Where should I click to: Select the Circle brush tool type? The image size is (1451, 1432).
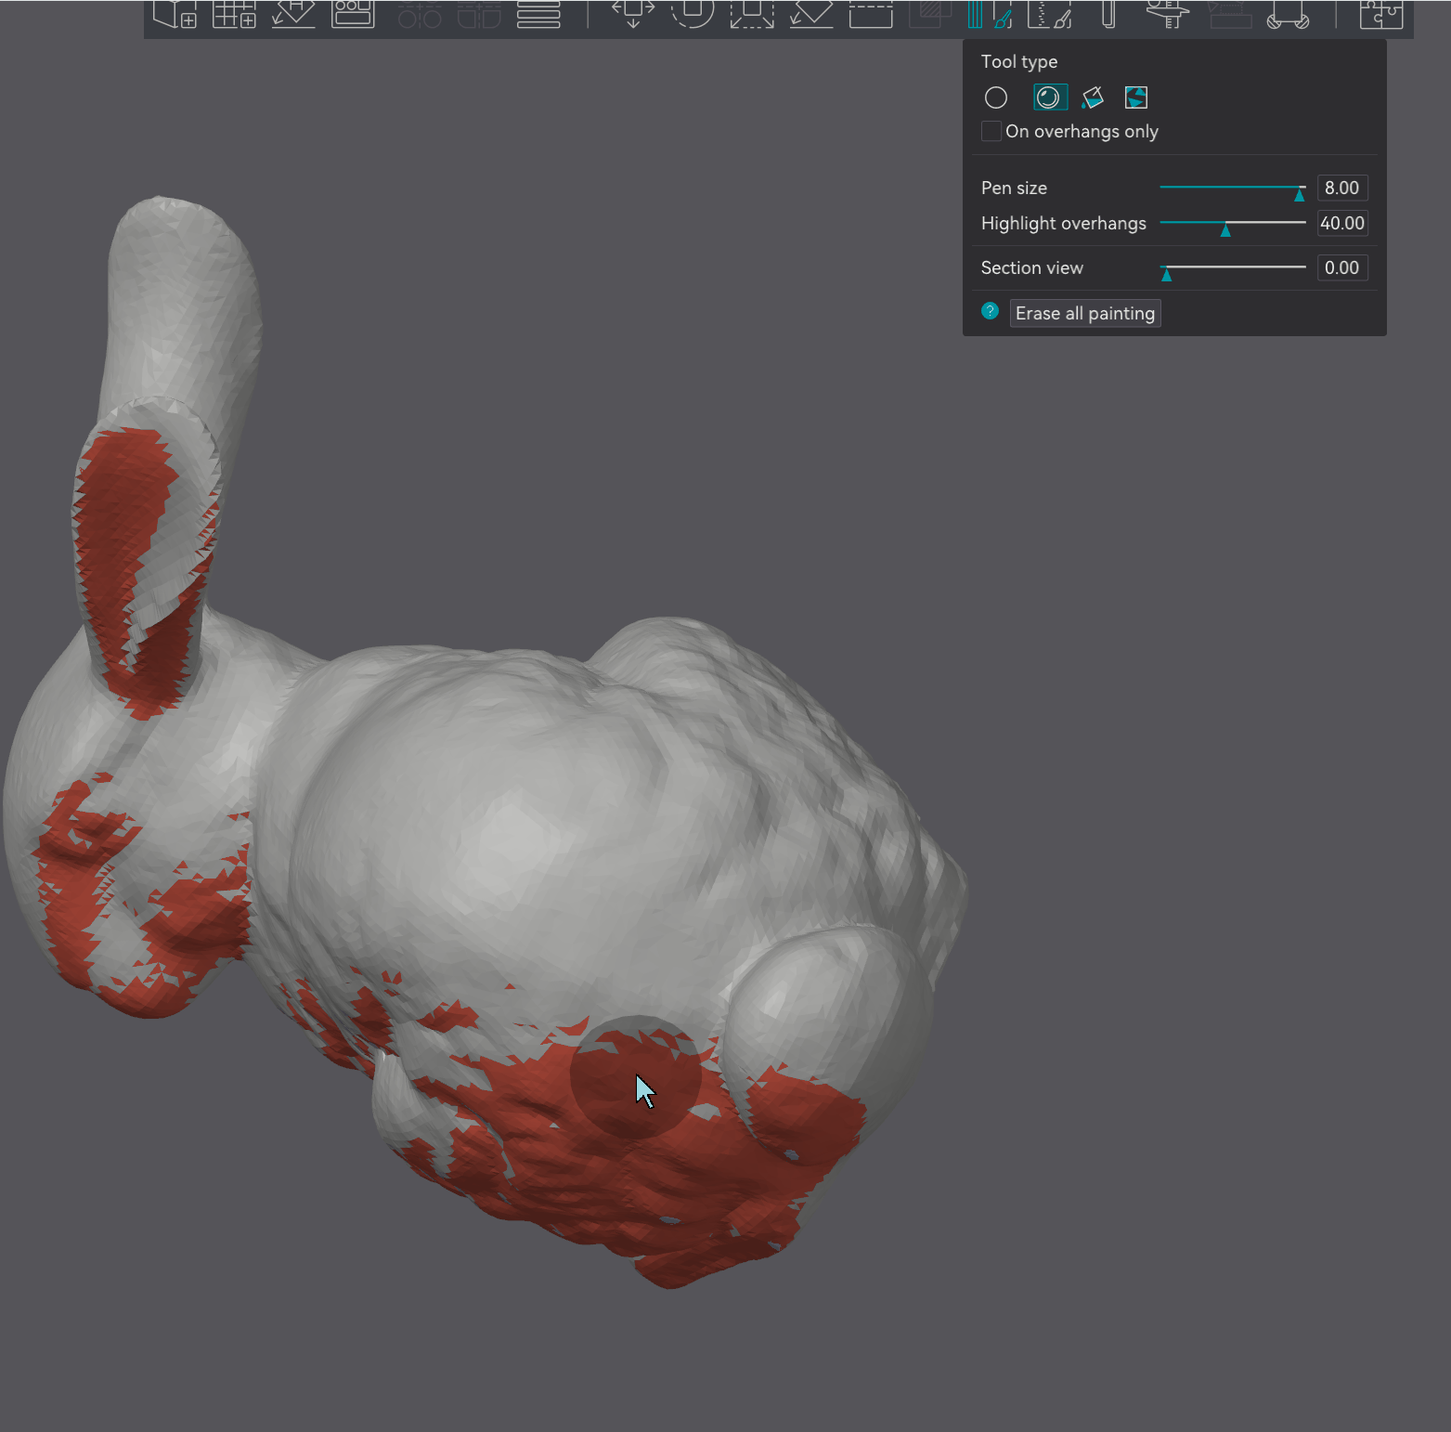[x=995, y=98]
